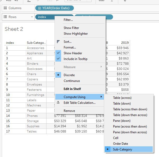The width and height of the screenshot is (159, 157).
Task: Click the $59 946 cell for 2019
Action: [123, 48]
